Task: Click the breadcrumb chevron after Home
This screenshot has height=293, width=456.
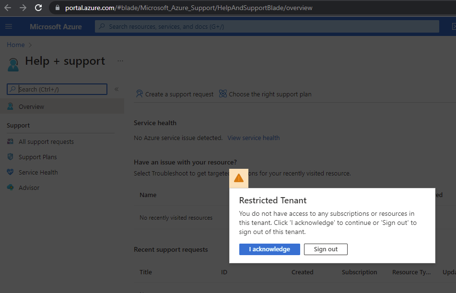Action: (x=30, y=45)
